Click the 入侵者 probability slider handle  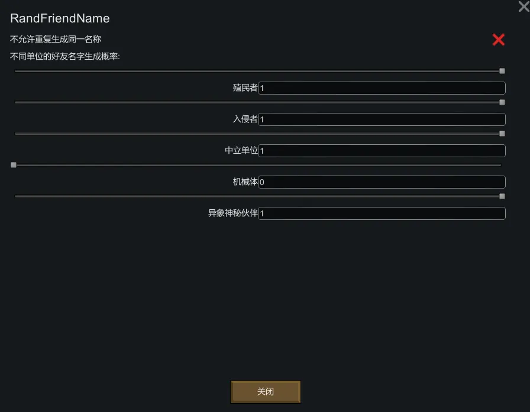pyautogui.click(x=502, y=102)
